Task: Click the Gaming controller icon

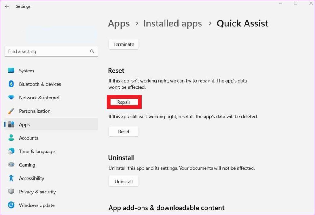Action: point(11,164)
